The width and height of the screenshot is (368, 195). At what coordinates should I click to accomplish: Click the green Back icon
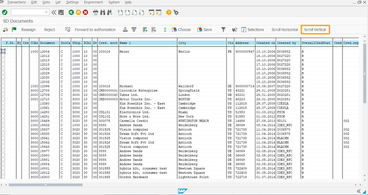click(71, 12)
